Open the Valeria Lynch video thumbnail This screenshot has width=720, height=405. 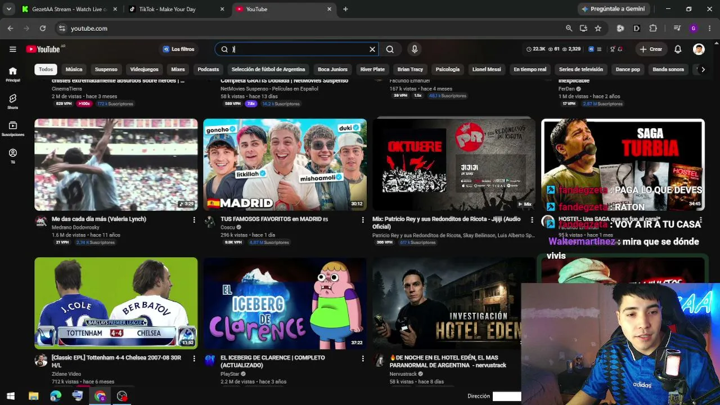click(116, 164)
